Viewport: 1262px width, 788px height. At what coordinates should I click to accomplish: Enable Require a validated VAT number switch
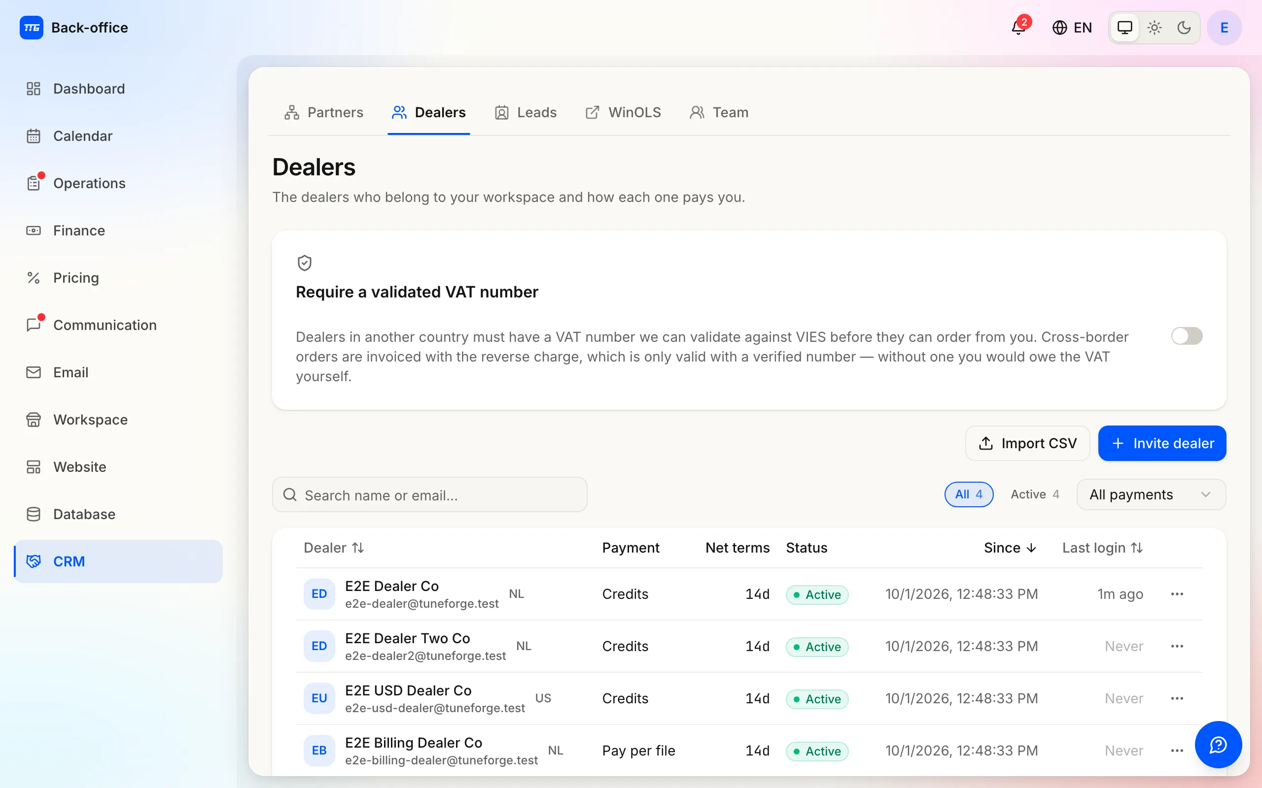1187,336
